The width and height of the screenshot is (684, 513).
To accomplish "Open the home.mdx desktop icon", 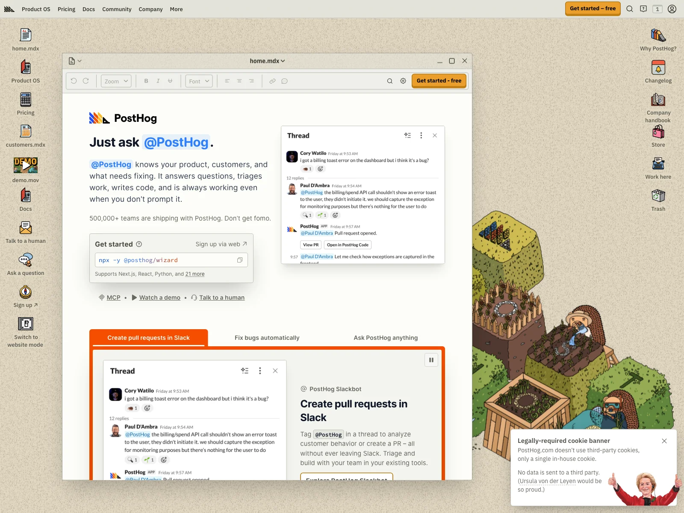I will tap(26, 40).
